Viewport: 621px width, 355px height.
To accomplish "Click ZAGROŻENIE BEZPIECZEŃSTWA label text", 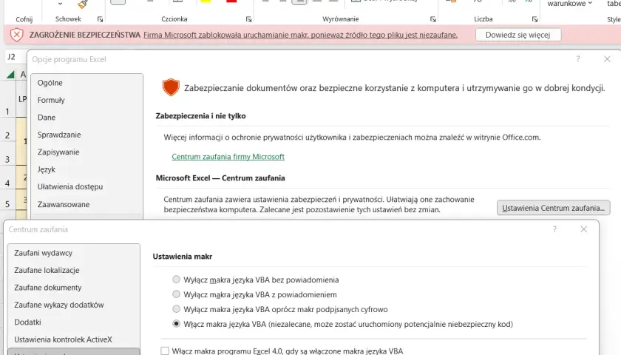I will point(85,35).
